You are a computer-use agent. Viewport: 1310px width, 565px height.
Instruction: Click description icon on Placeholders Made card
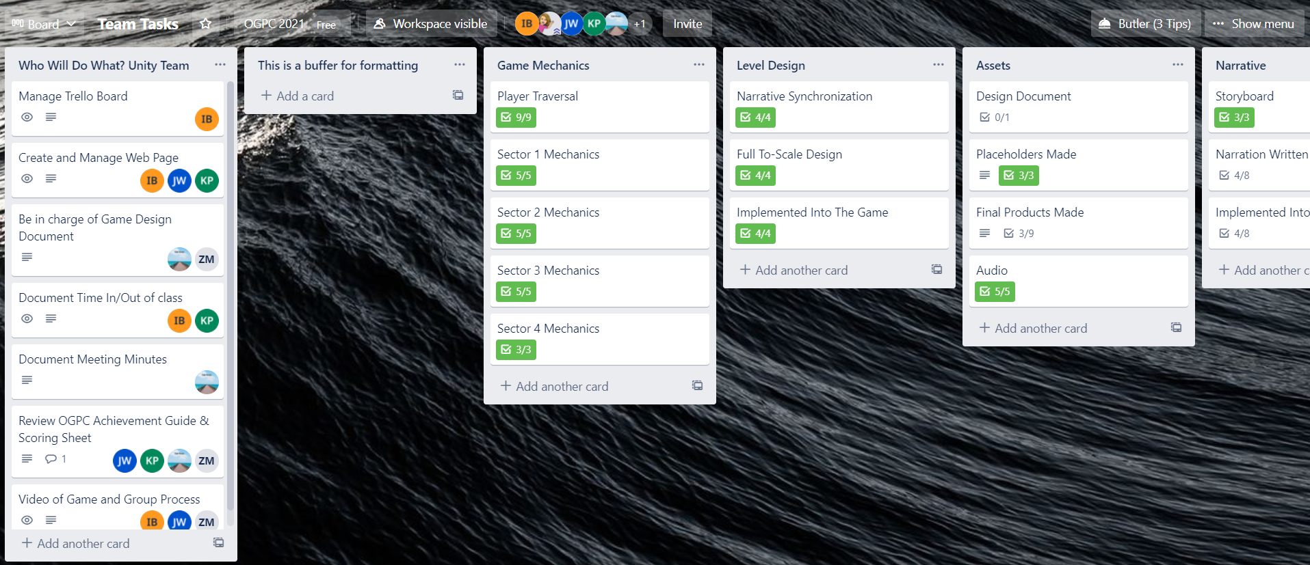pos(984,176)
